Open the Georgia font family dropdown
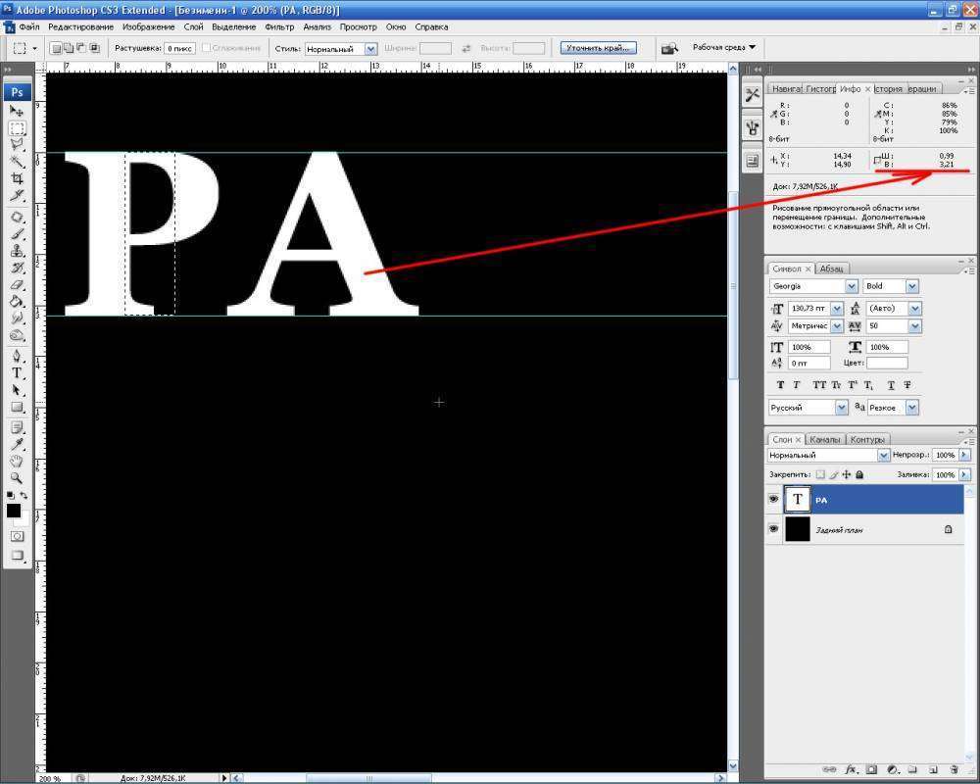The image size is (980, 784). 851,286
